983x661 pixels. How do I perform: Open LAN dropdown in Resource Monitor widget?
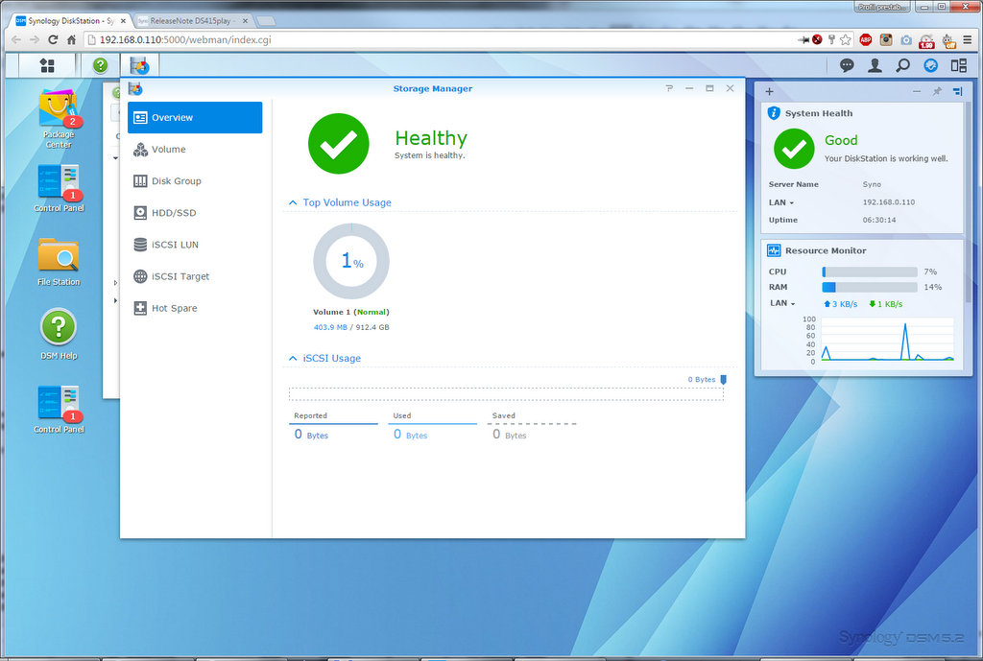click(x=782, y=303)
